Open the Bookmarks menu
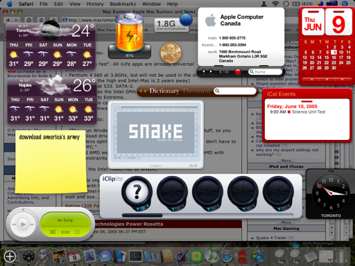Viewport: 355px width, 266px height. [123, 4]
